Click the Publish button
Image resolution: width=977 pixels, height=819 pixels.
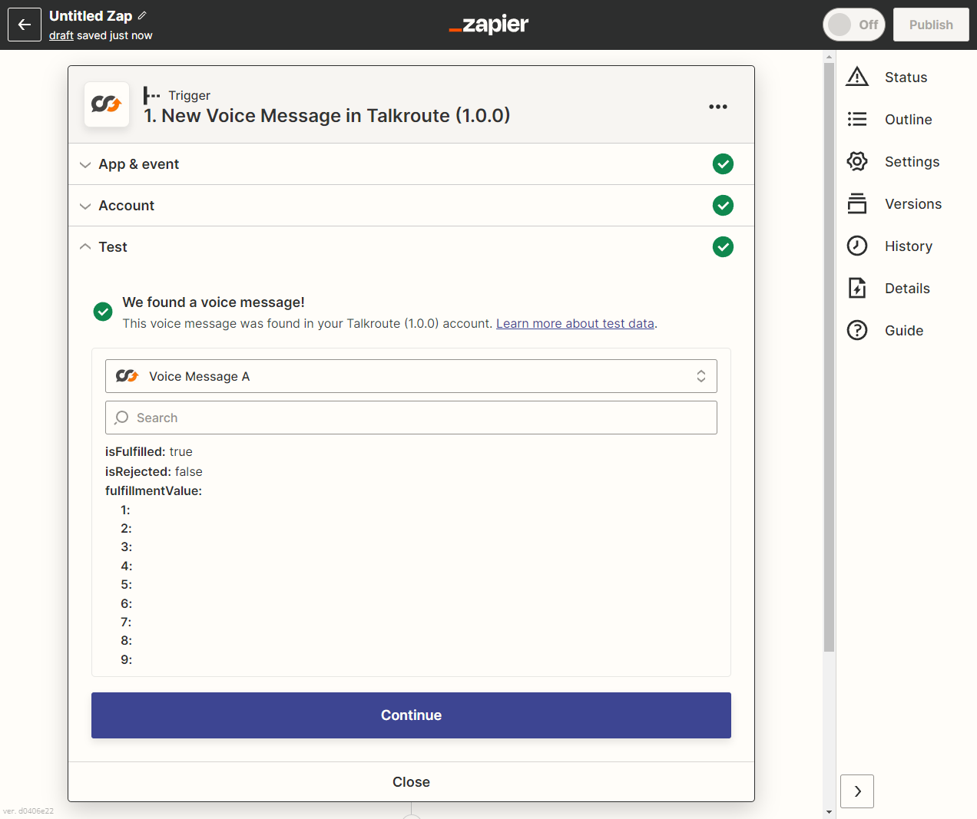click(931, 25)
